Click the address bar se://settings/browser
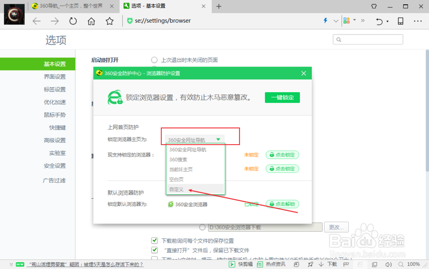Image resolution: width=429 pixels, height=269 pixels. pyautogui.click(x=163, y=21)
